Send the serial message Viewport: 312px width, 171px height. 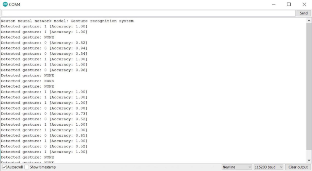tap(304, 13)
